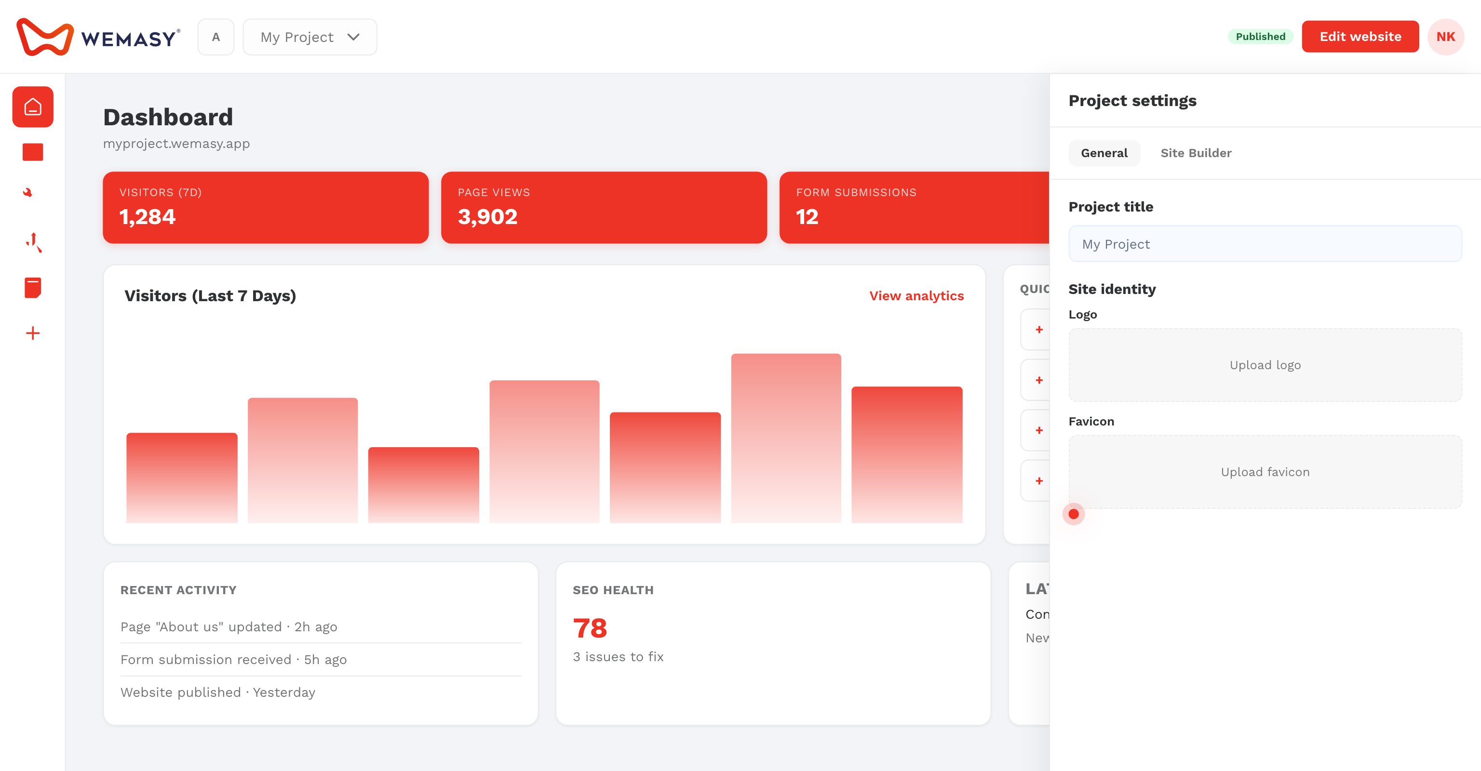Open the Home dashboard sidebar icon
The width and height of the screenshot is (1481, 771).
(x=33, y=107)
